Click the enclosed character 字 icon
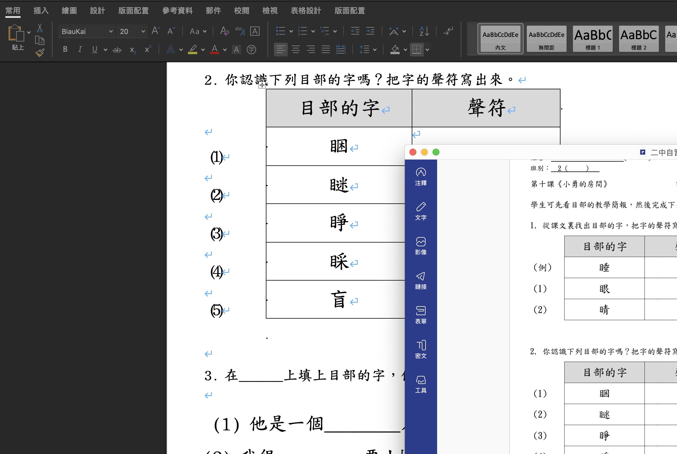Image resolution: width=677 pixels, height=454 pixels. (251, 50)
